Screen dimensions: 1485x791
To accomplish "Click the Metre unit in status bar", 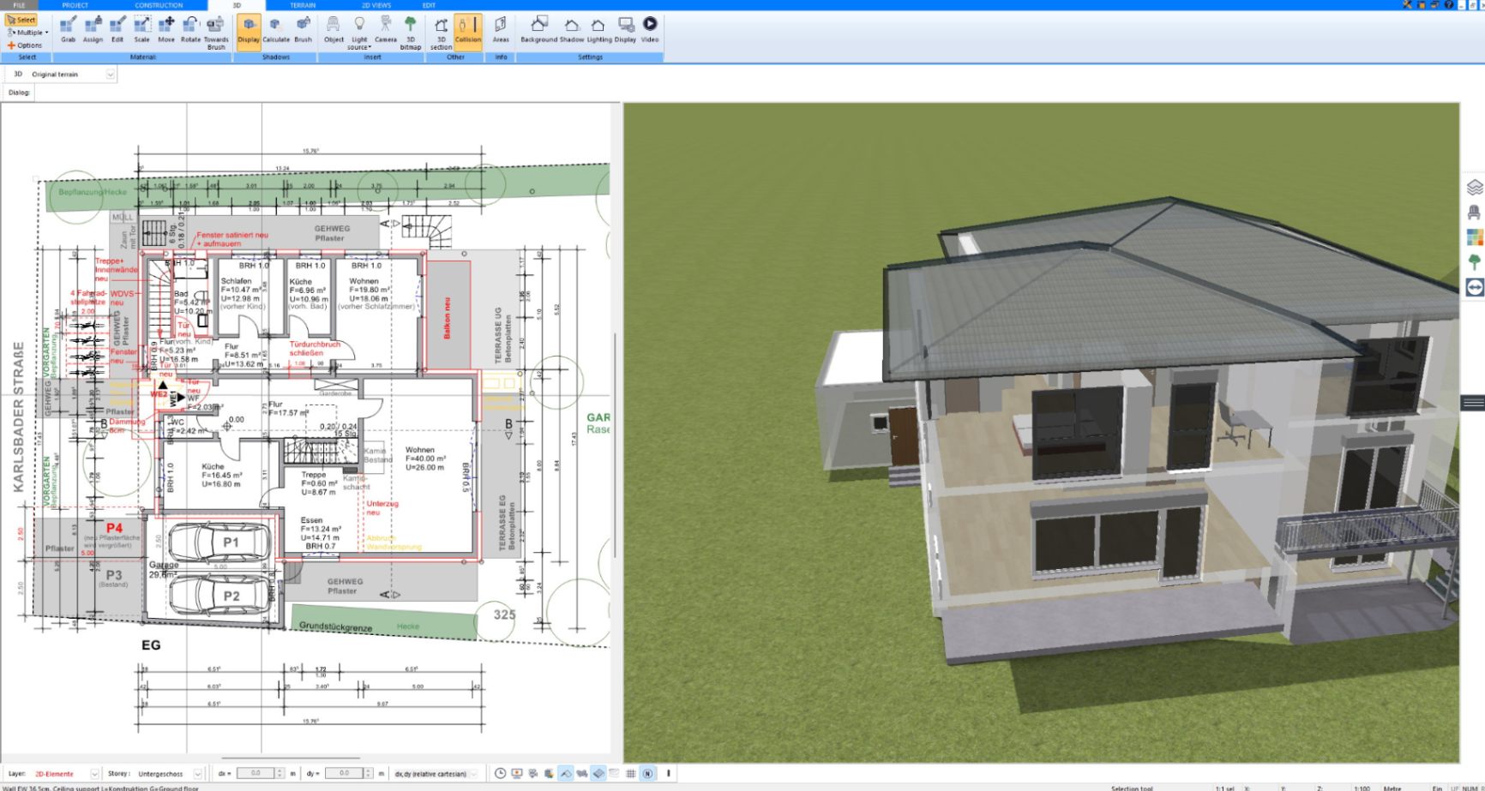I will pyautogui.click(x=1392, y=788).
